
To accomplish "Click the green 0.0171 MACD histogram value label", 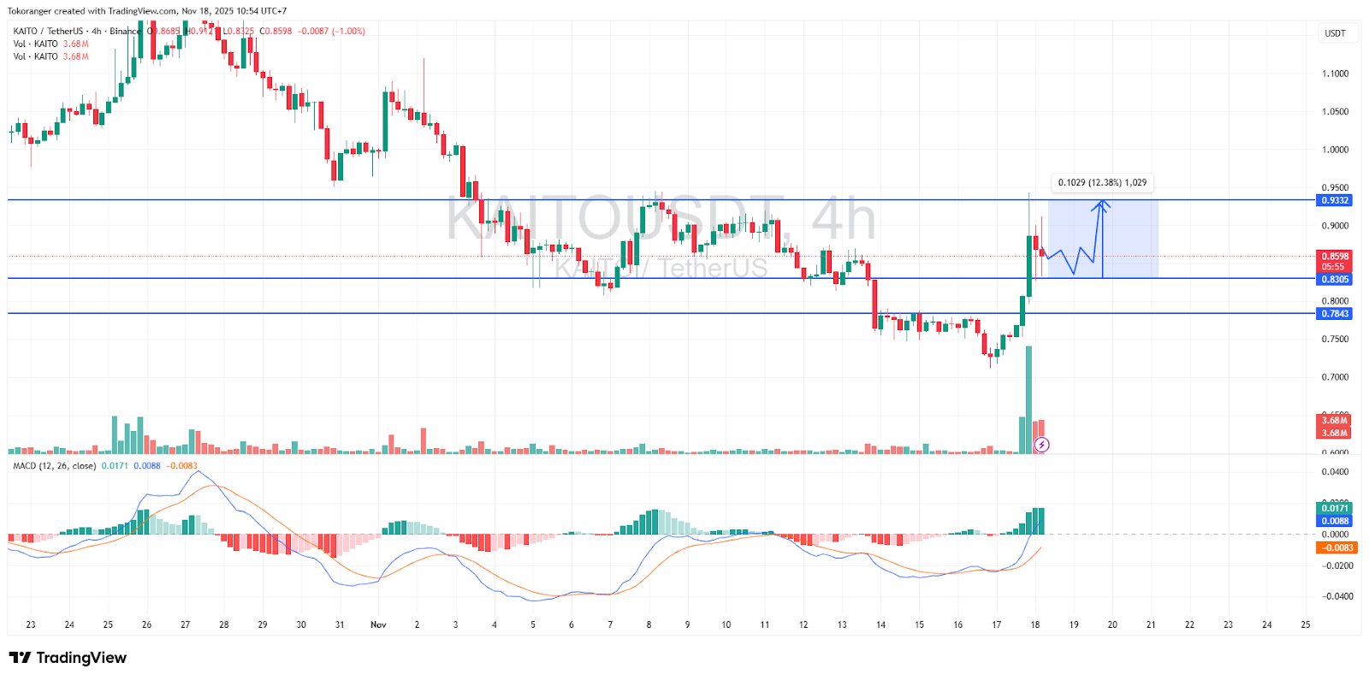I will pos(1335,508).
